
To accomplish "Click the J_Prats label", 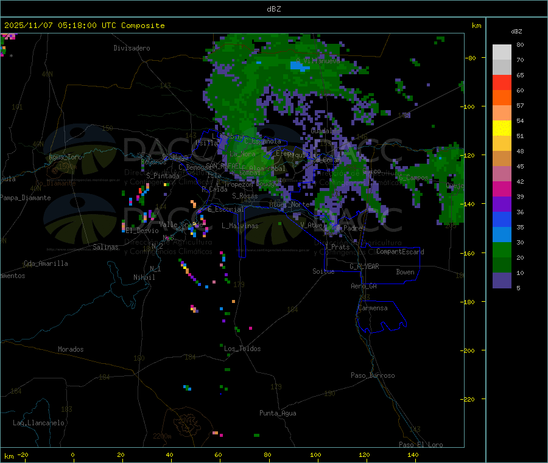I will tap(337, 247).
